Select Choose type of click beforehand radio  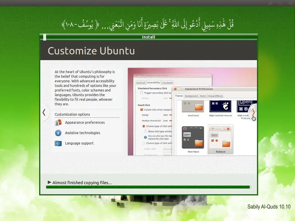point(144,126)
